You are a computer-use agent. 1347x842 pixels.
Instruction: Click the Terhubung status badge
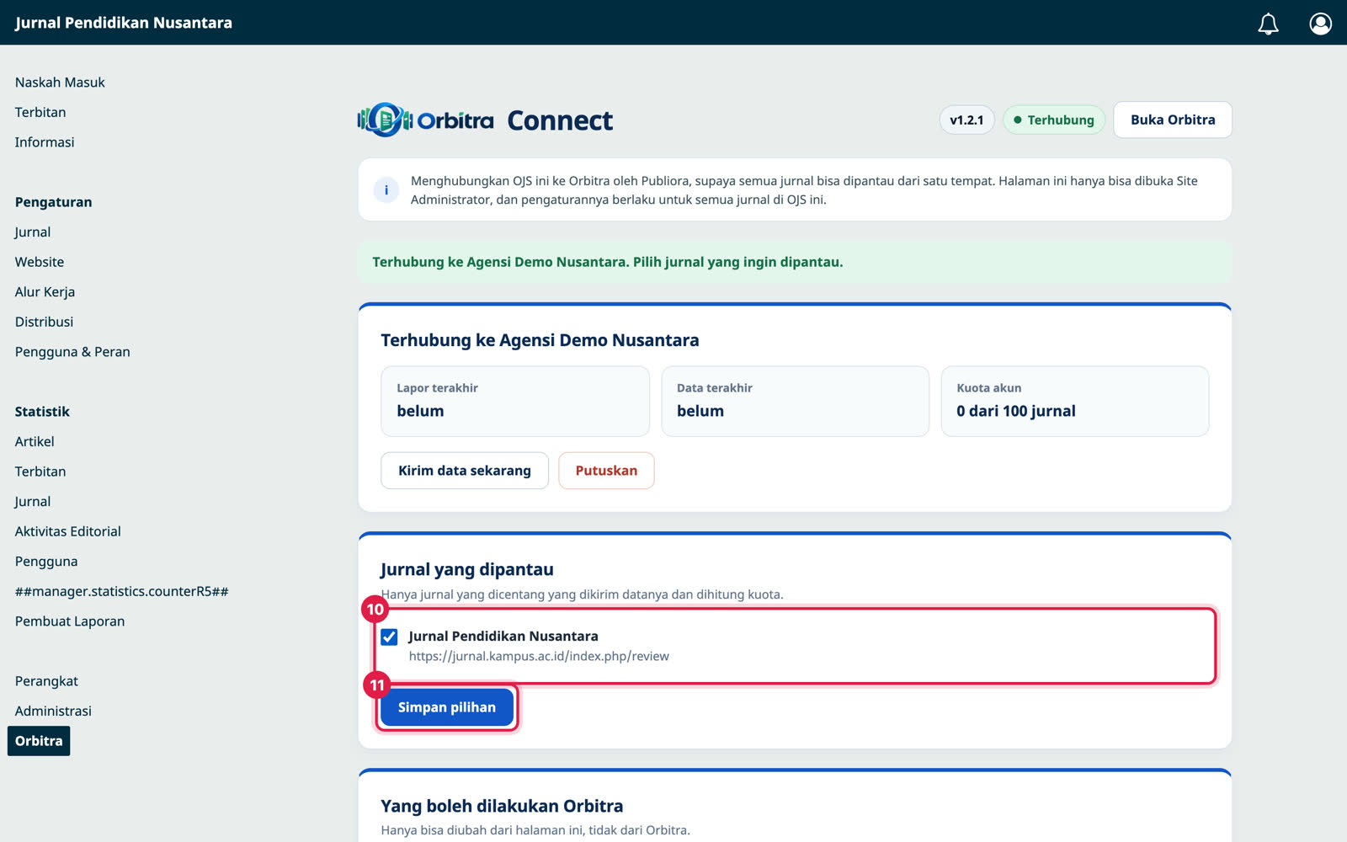[1053, 120]
